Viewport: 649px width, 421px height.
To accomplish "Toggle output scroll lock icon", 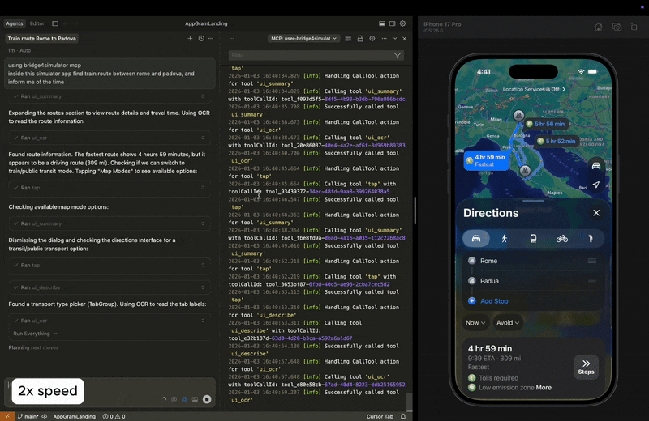I will 360,38.
